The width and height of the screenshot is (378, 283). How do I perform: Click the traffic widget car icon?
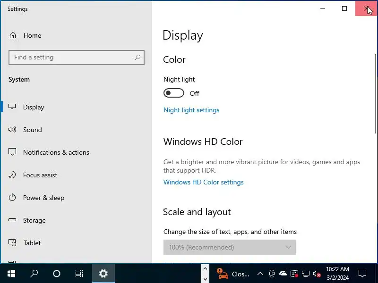pyautogui.click(x=222, y=274)
